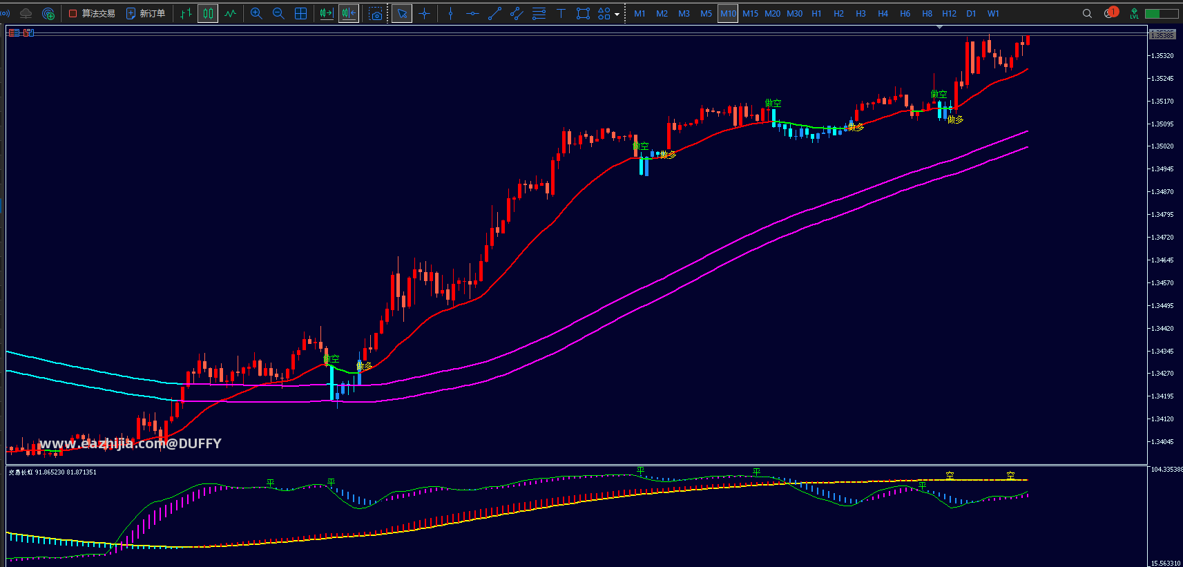The image size is (1183, 567).
Task: Switch to M5 timeframe
Action: pyautogui.click(x=706, y=13)
